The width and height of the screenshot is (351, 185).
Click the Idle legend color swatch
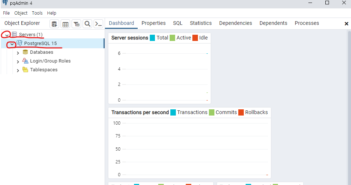pyautogui.click(x=195, y=38)
